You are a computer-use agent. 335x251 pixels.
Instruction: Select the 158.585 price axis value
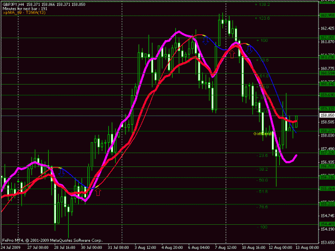tap(327, 122)
